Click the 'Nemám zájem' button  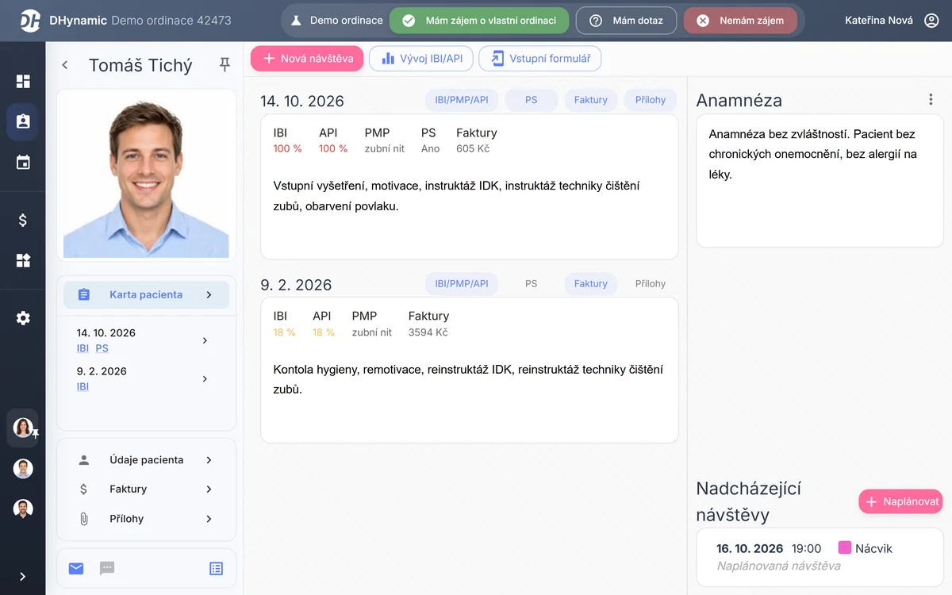[739, 21]
